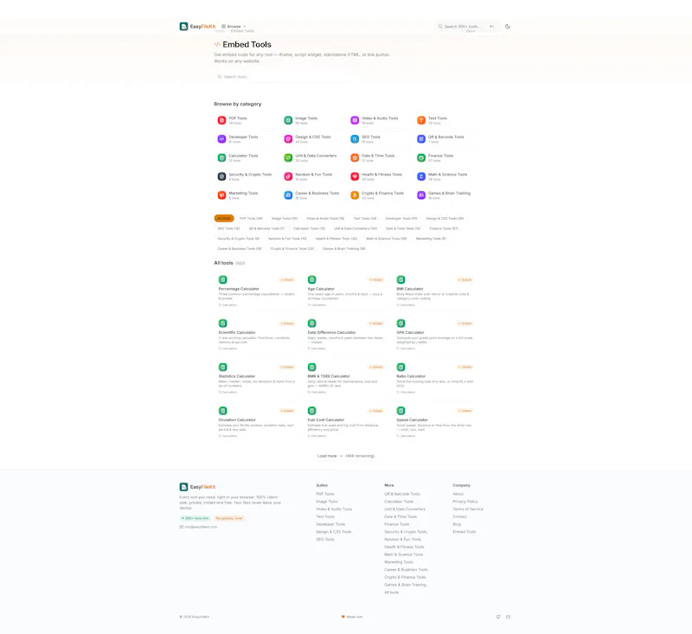692x634 pixels.
Task: Open the Crypto & Finance Tools category icon
Action: click(x=355, y=195)
